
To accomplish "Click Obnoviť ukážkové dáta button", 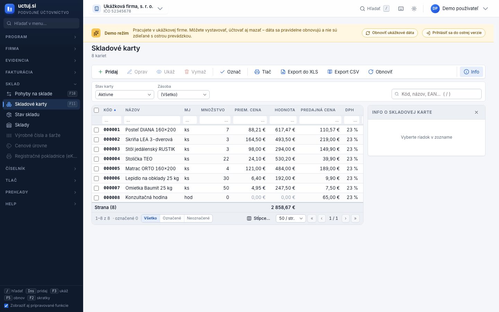I will [x=390, y=33].
